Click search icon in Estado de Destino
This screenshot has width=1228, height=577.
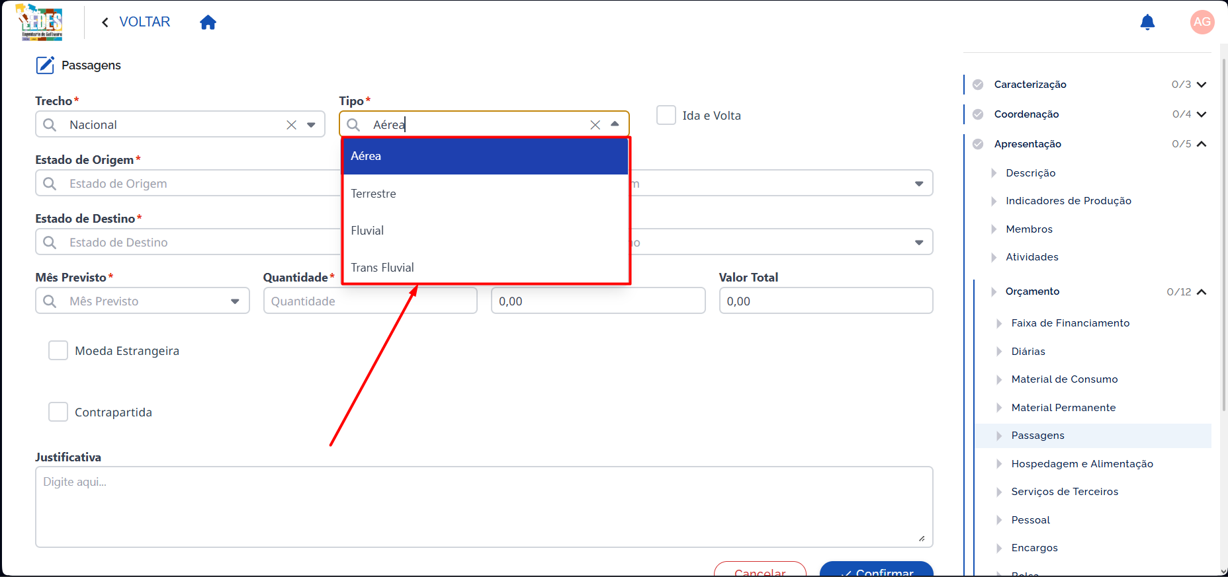point(50,242)
